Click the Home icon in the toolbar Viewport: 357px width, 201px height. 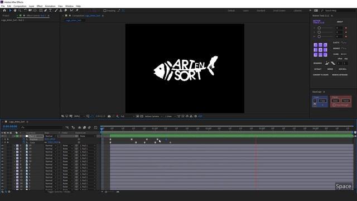[x=4, y=11]
